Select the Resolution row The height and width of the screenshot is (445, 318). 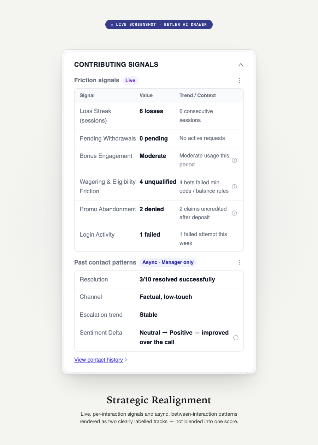pos(159,279)
